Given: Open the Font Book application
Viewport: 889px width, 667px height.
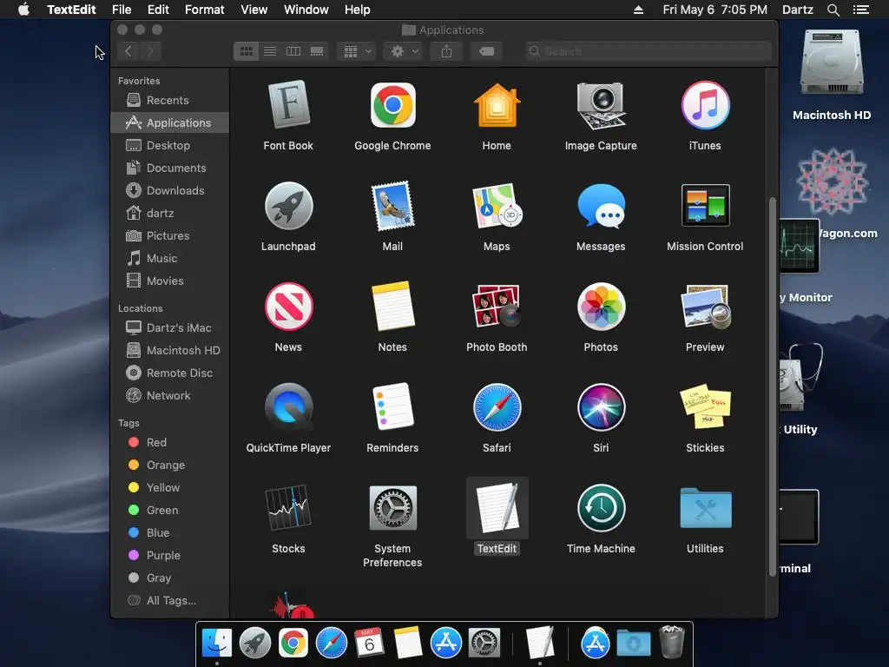Looking at the screenshot, I should pos(288,105).
